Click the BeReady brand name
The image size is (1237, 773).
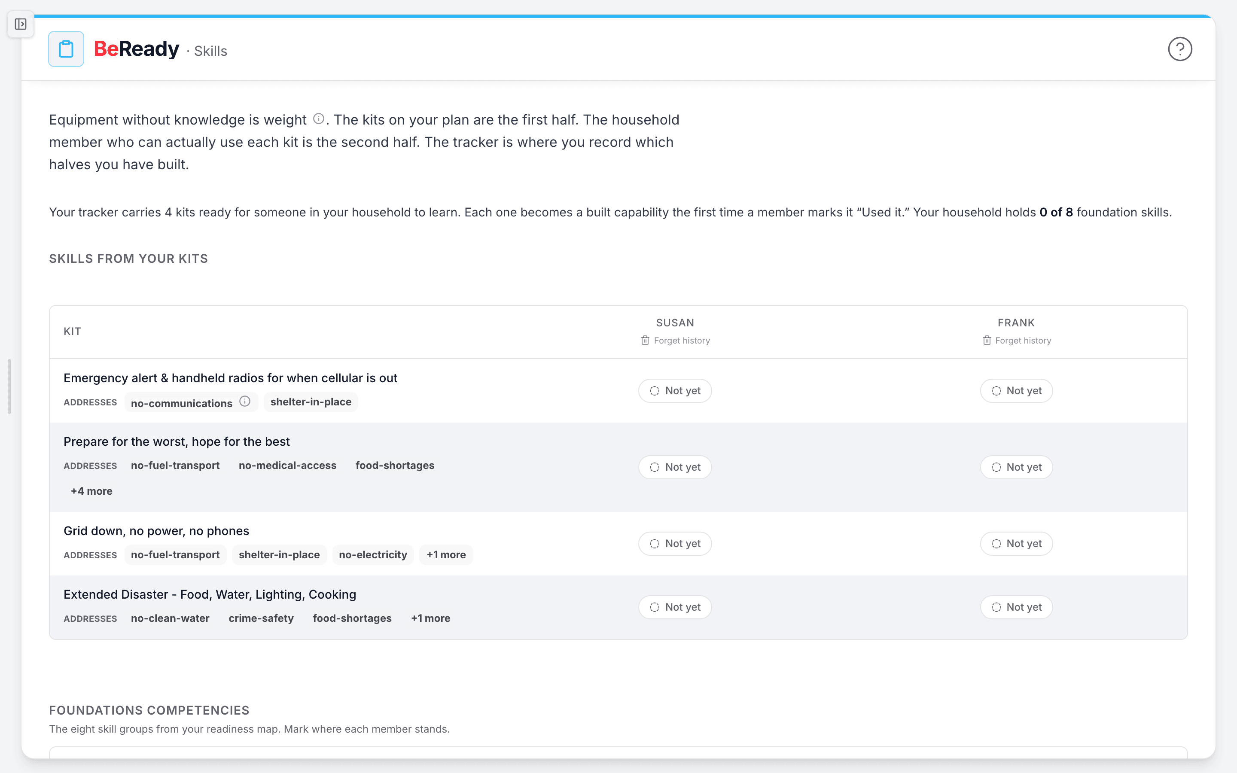137,49
